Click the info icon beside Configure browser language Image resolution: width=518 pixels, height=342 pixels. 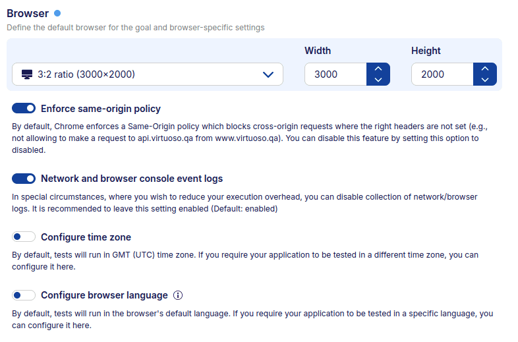click(x=178, y=295)
